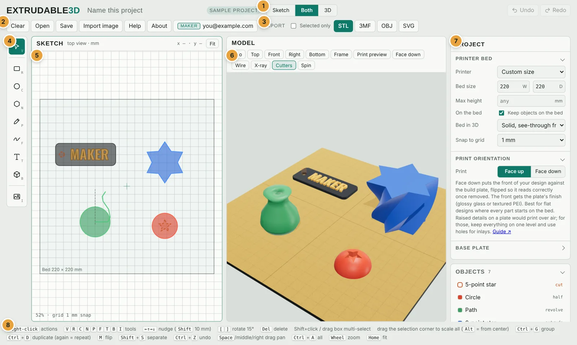Choose Face up print orientation
Image resolution: width=577 pixels, height=345 pixels.
(x=514, y=171)
